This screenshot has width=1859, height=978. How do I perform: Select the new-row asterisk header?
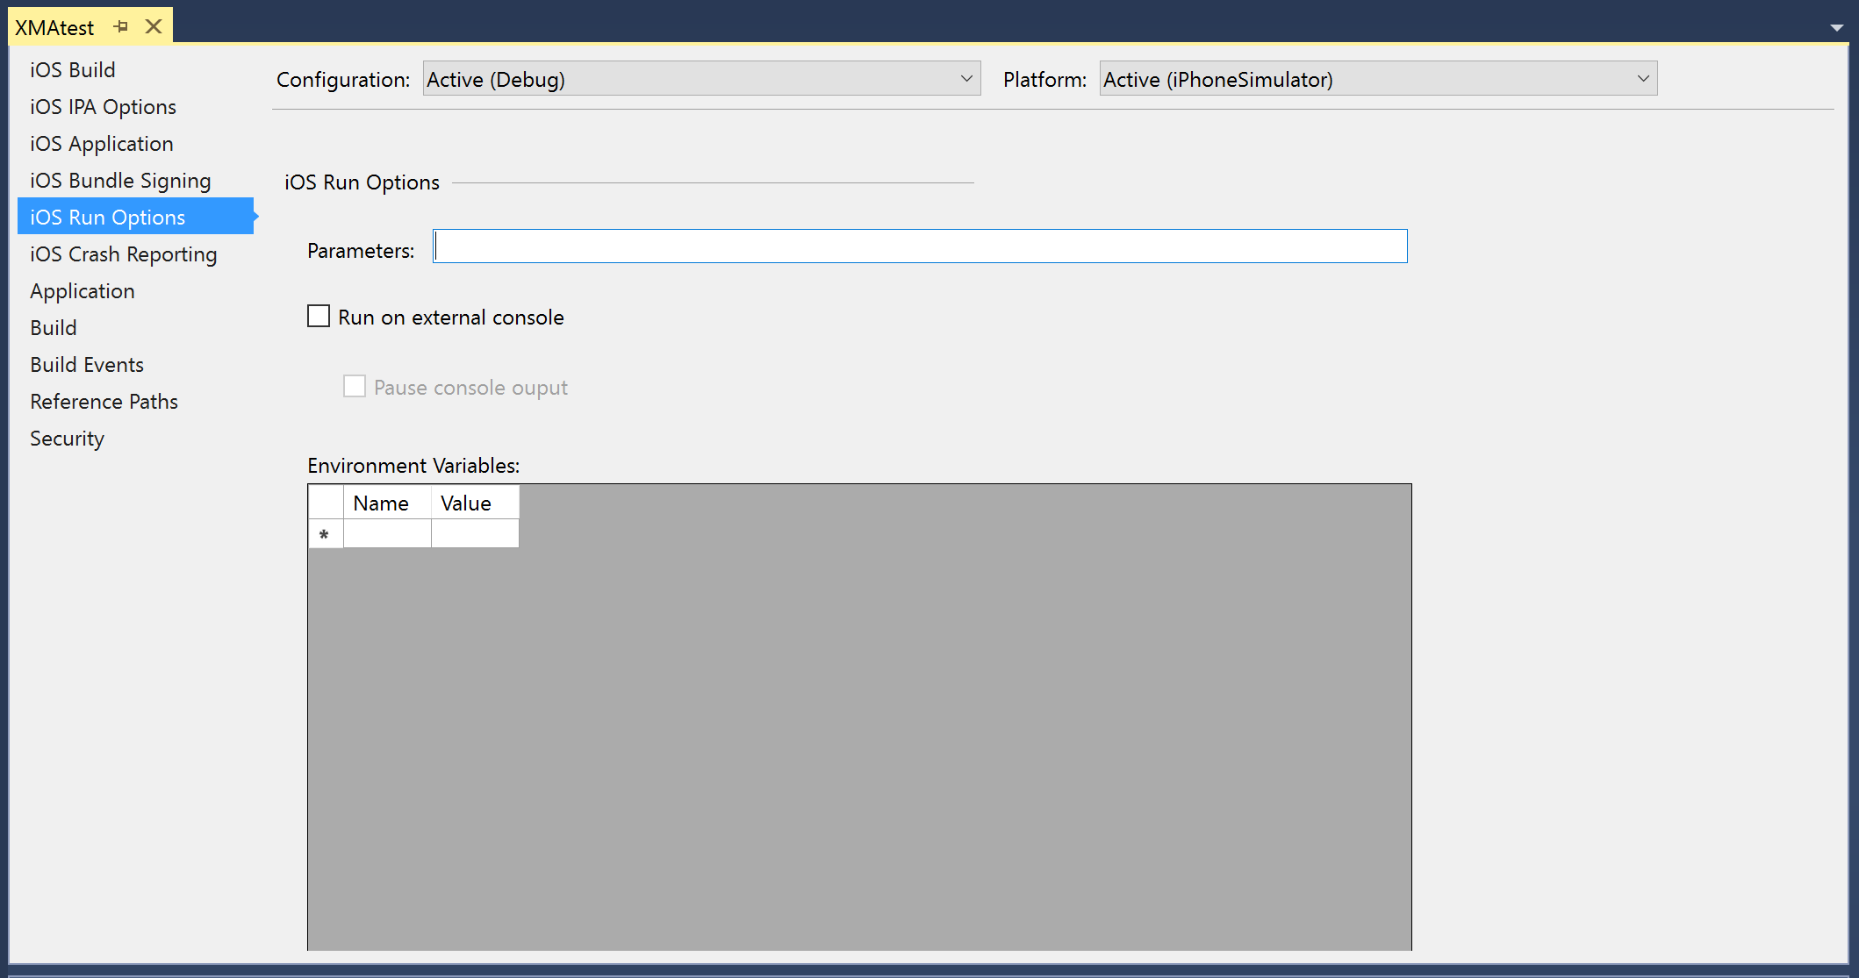click(x=325, y=533)
